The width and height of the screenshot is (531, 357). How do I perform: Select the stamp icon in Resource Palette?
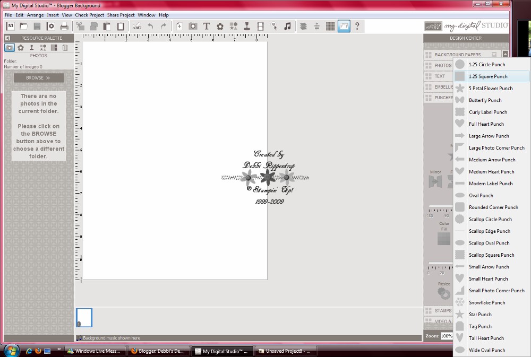31,48
